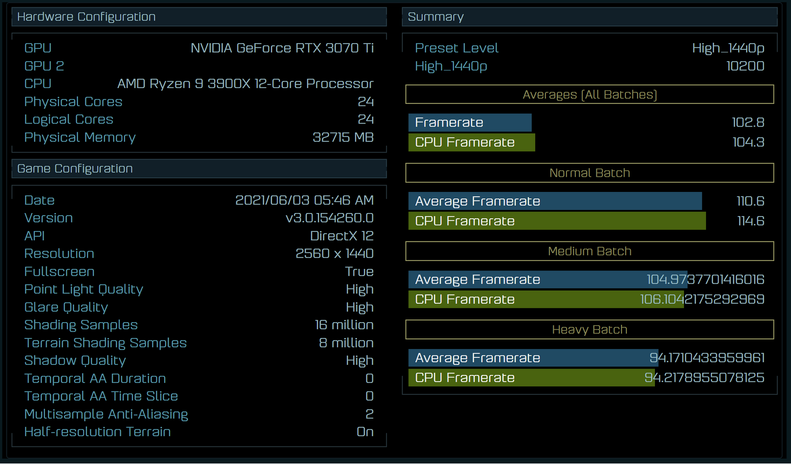Click the Game Configuration header
This screenshot has width=791, height=464.
[199, 169]
